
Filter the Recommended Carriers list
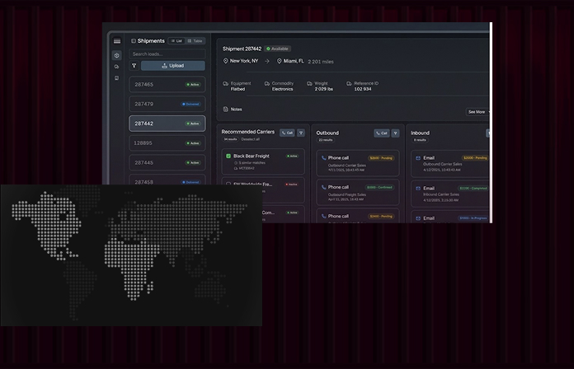click(x=301, y=133)
